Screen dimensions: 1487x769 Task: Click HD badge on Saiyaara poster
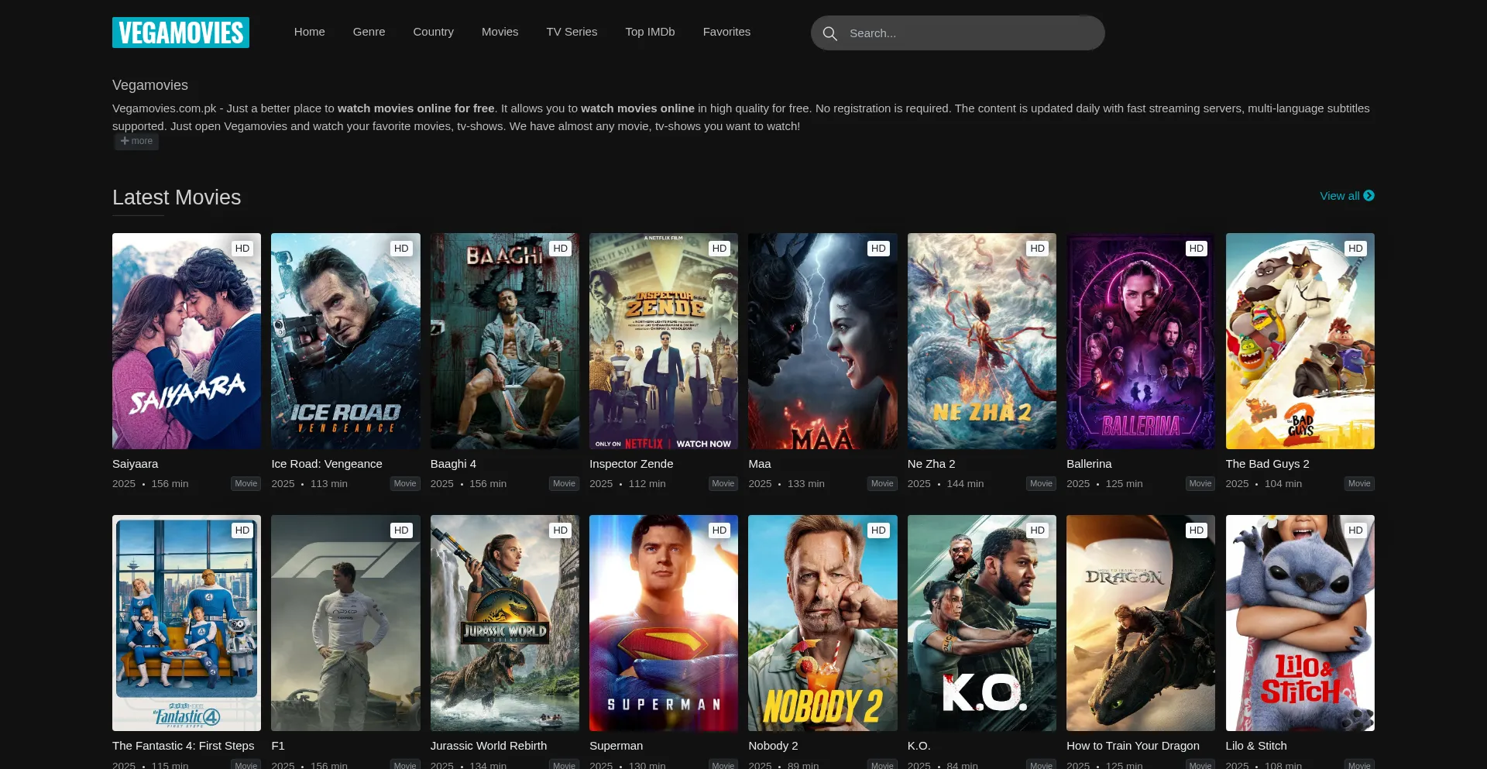[242, 249]
